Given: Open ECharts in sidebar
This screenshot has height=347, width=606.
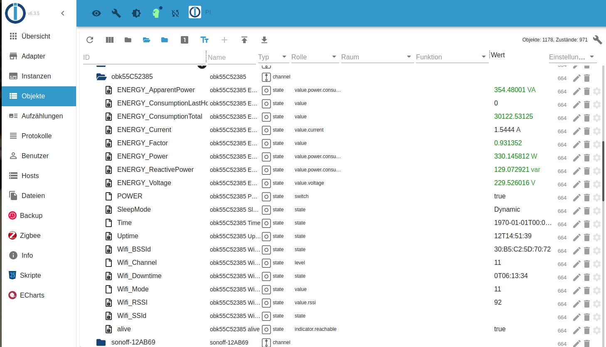Looking at the screenshot, I should tap(39, 295).
